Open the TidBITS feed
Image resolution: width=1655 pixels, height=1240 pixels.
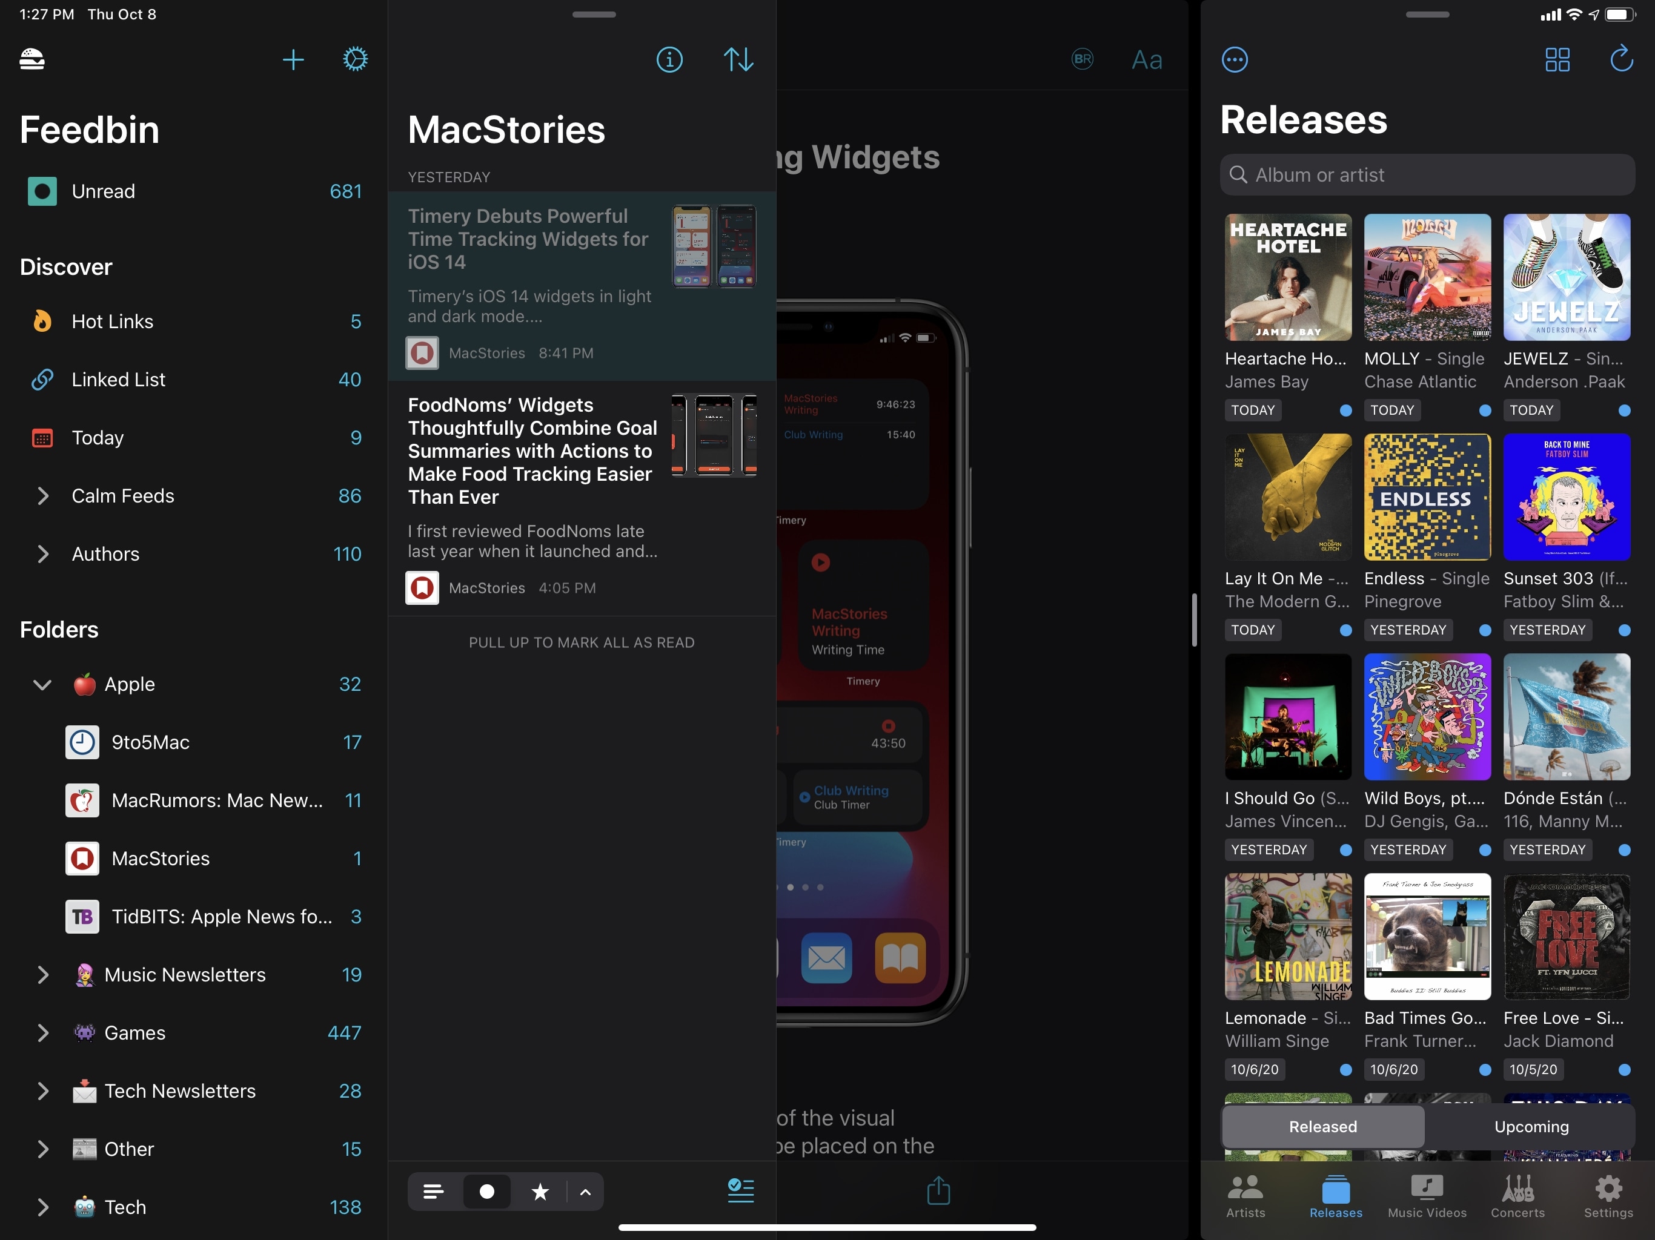[x=194, y=916]
